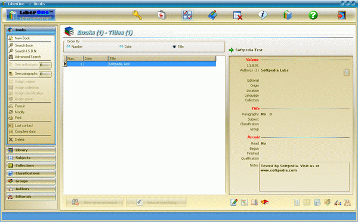Click the green and blue books toolbar icon
This screenshot has height=222, width=358.
288,15
